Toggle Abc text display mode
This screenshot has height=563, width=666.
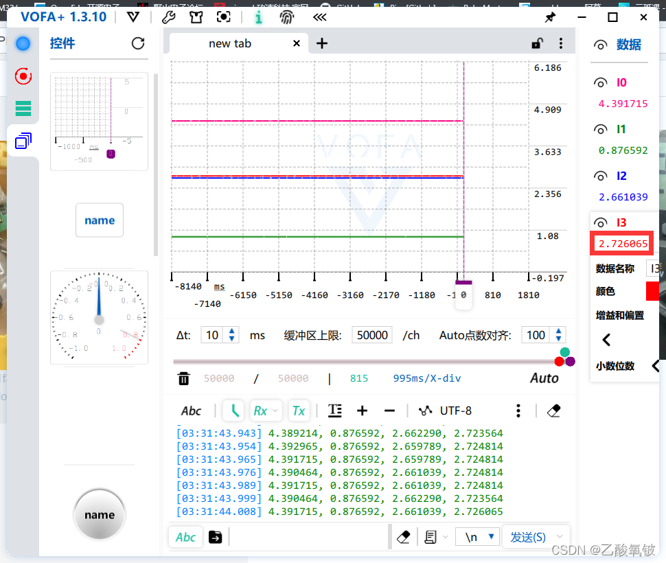191,411
